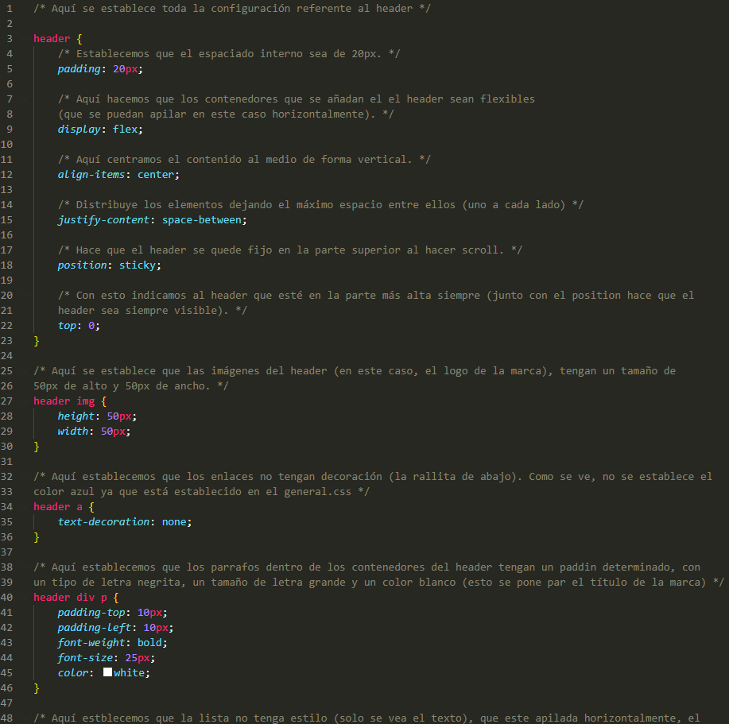Screen dimensions: 729x724
Task: Click the 'height' property name
Action: pyautogui.click(x=76, y=416)
